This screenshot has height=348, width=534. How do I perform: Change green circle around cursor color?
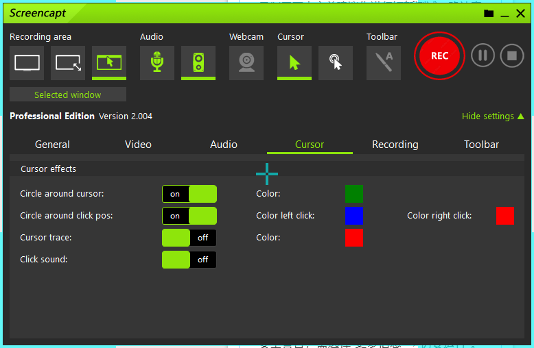pyautogui.click(x=354, y=194)
